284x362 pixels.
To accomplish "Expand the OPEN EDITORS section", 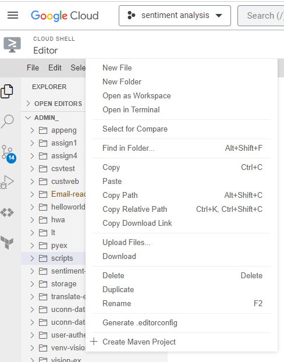I will 55,104.
